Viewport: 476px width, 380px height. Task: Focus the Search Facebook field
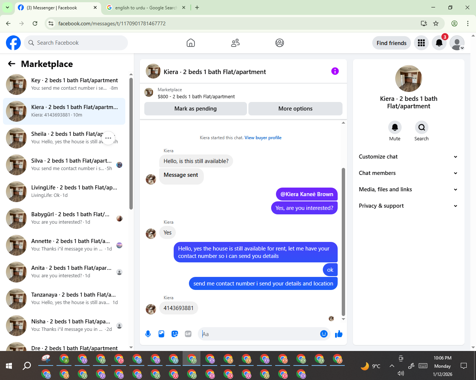coord(76,43)
